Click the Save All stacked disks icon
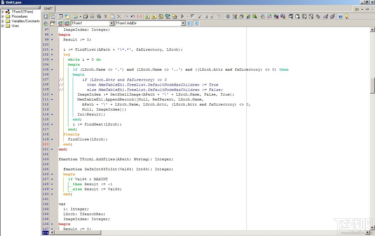This screenshot has height=236, width=375. pyautogui.click(x=85, y=16)
